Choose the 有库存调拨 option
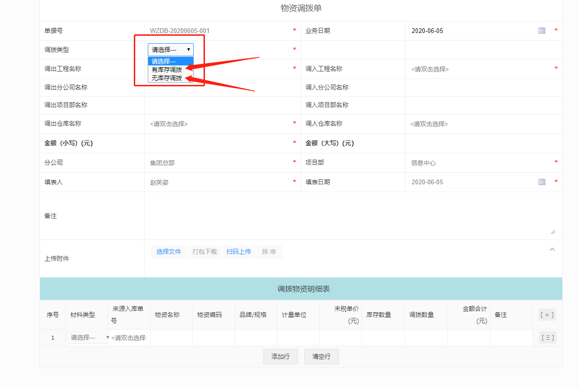The width and height of the screenshot is (579, 388). tap(171, 70)
